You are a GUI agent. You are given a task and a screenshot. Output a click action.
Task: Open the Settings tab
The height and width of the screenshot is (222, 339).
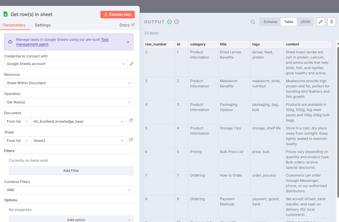click(x=43, y=25)
